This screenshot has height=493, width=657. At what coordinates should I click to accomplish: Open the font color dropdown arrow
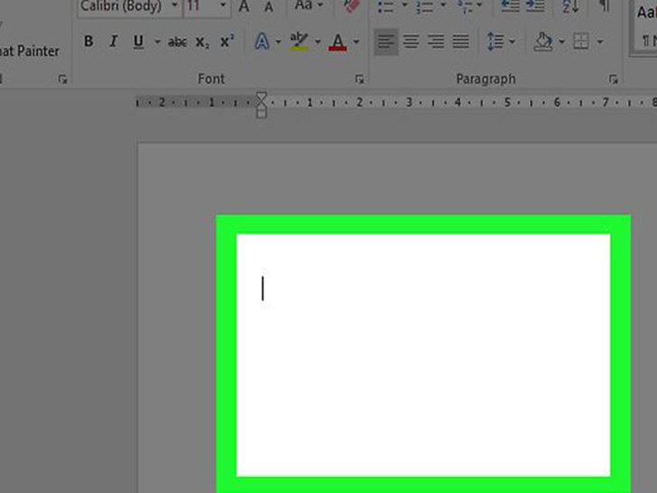[x=356, y=42]
